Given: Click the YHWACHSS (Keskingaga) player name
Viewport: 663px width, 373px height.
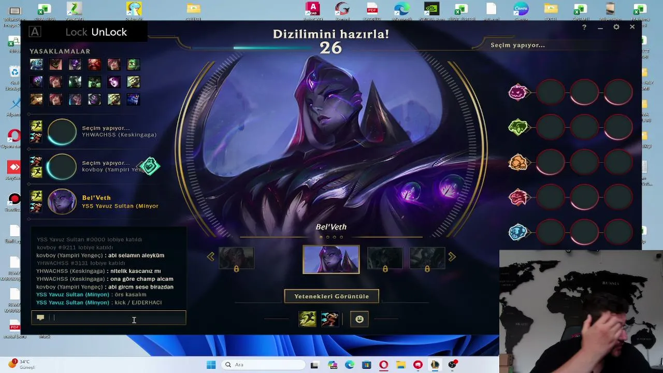Looking at the screenshot, I should click(x=119, y=135).
